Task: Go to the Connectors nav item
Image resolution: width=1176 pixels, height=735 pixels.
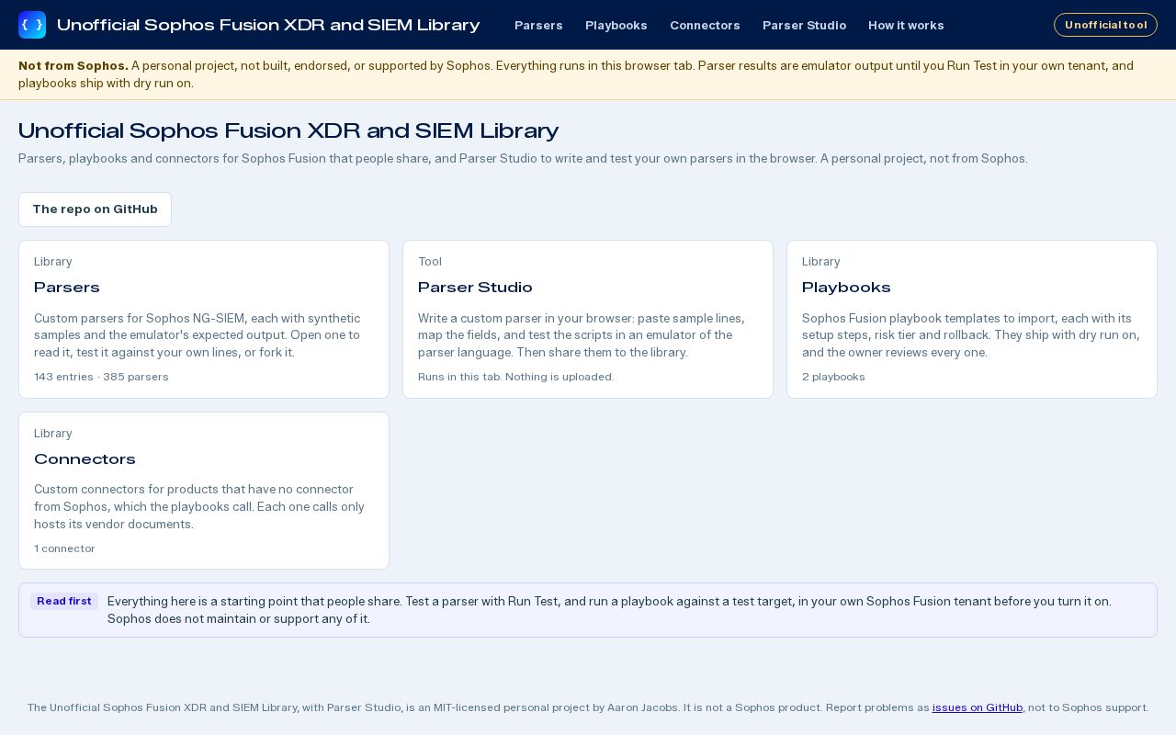Action: pyautogui.click(x=705, y=25)
